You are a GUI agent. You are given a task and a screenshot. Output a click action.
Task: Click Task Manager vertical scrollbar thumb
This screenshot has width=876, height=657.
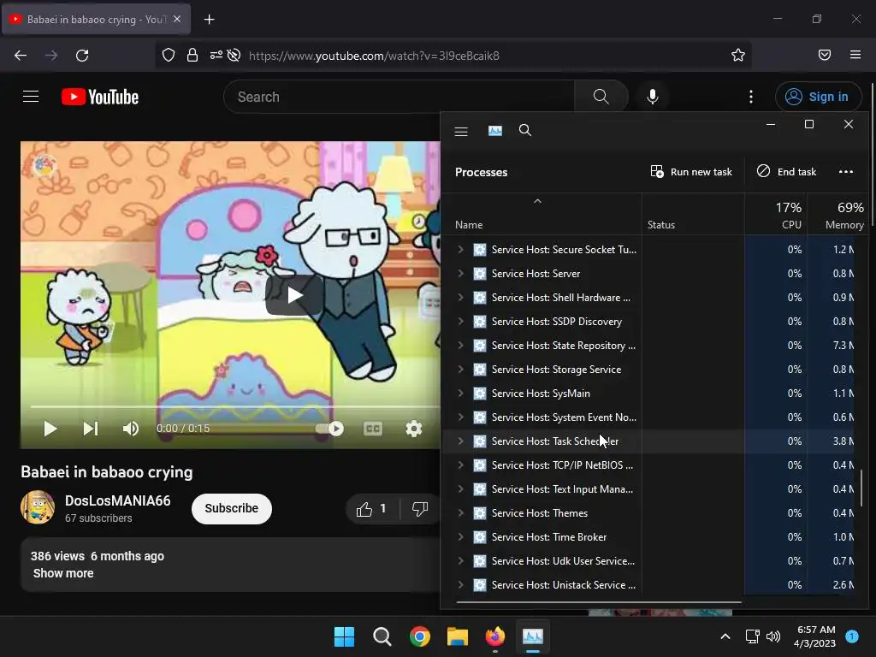tap(861, 487)
